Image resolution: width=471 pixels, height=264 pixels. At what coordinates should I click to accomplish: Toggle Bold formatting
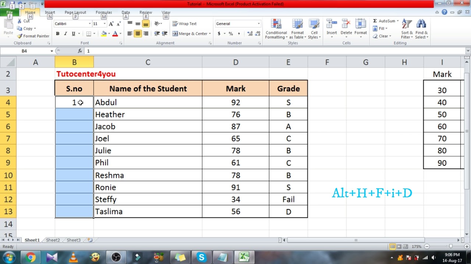tap(58, 34)
